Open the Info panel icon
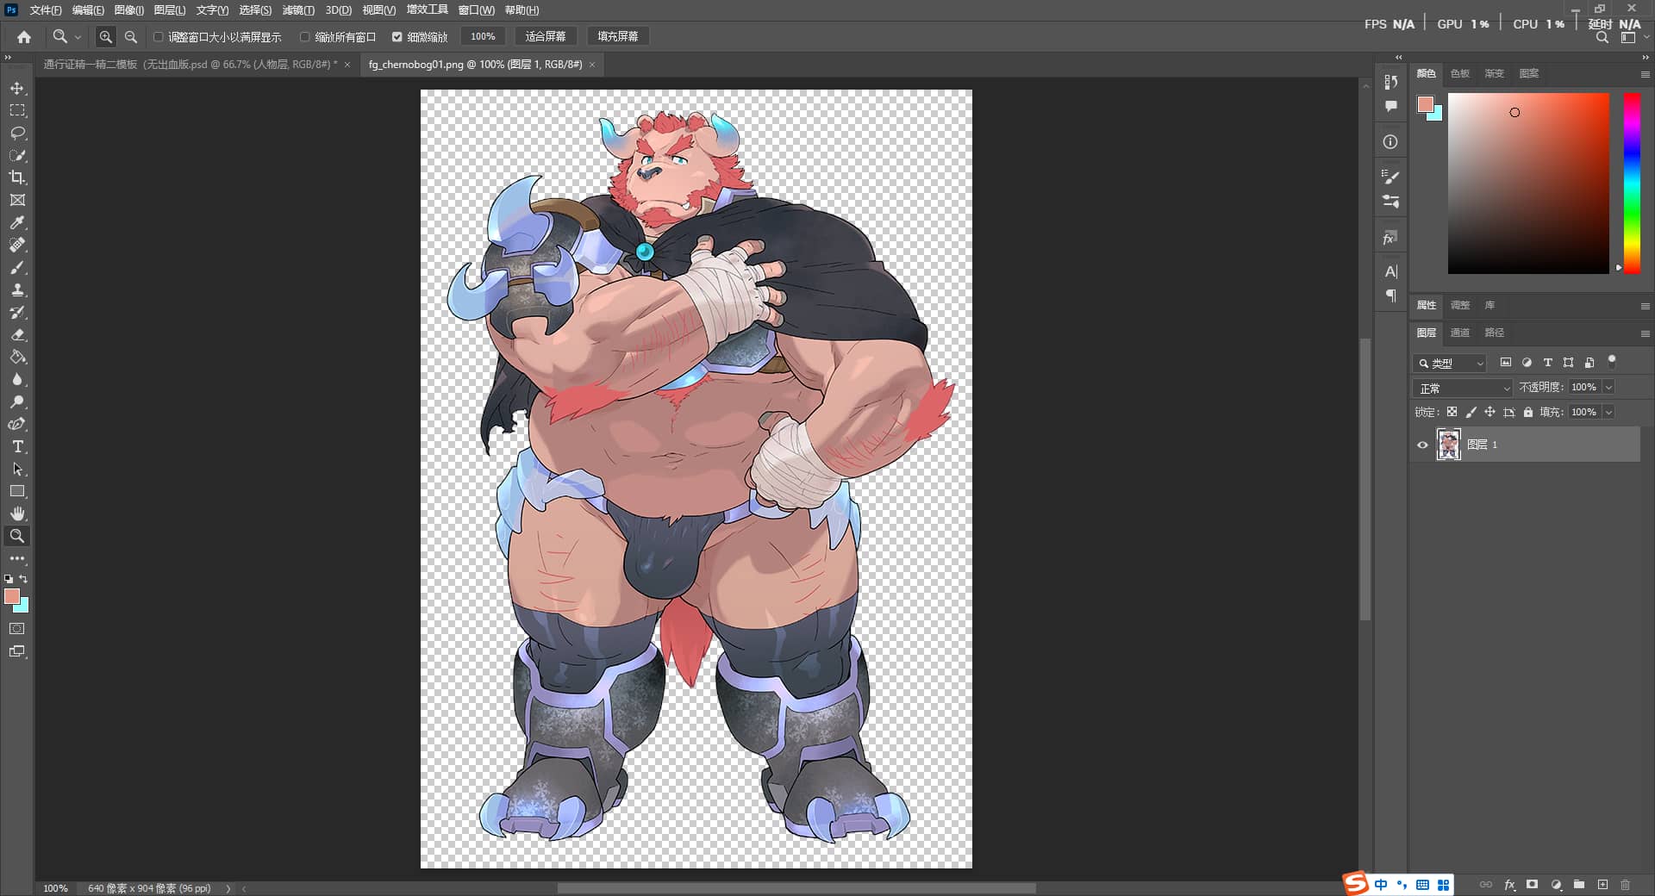The height and width of the screenshot is (896, 1655). click(x=1390, y=142)
